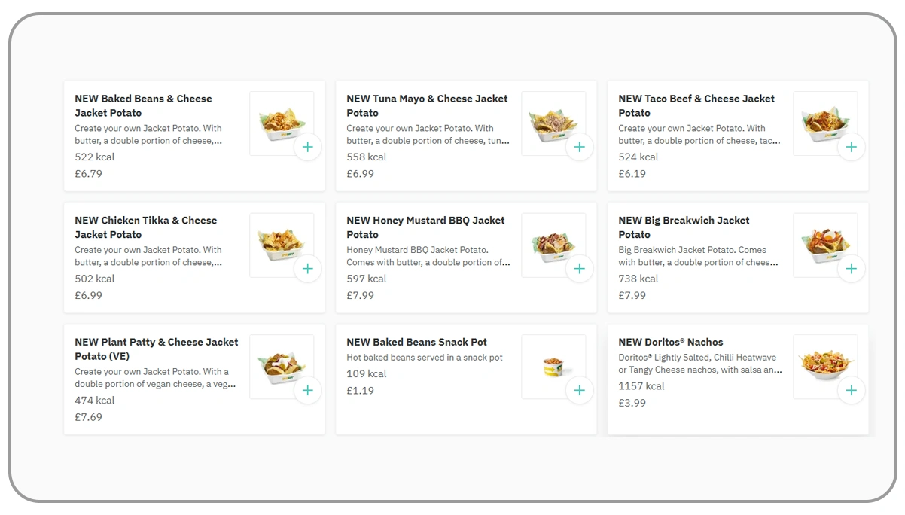The height and width of the screenshot is (515, 905).
Task: Select NEW Honey Mustard BBQ Jacket Potato heading
Action: coord(425,227)
